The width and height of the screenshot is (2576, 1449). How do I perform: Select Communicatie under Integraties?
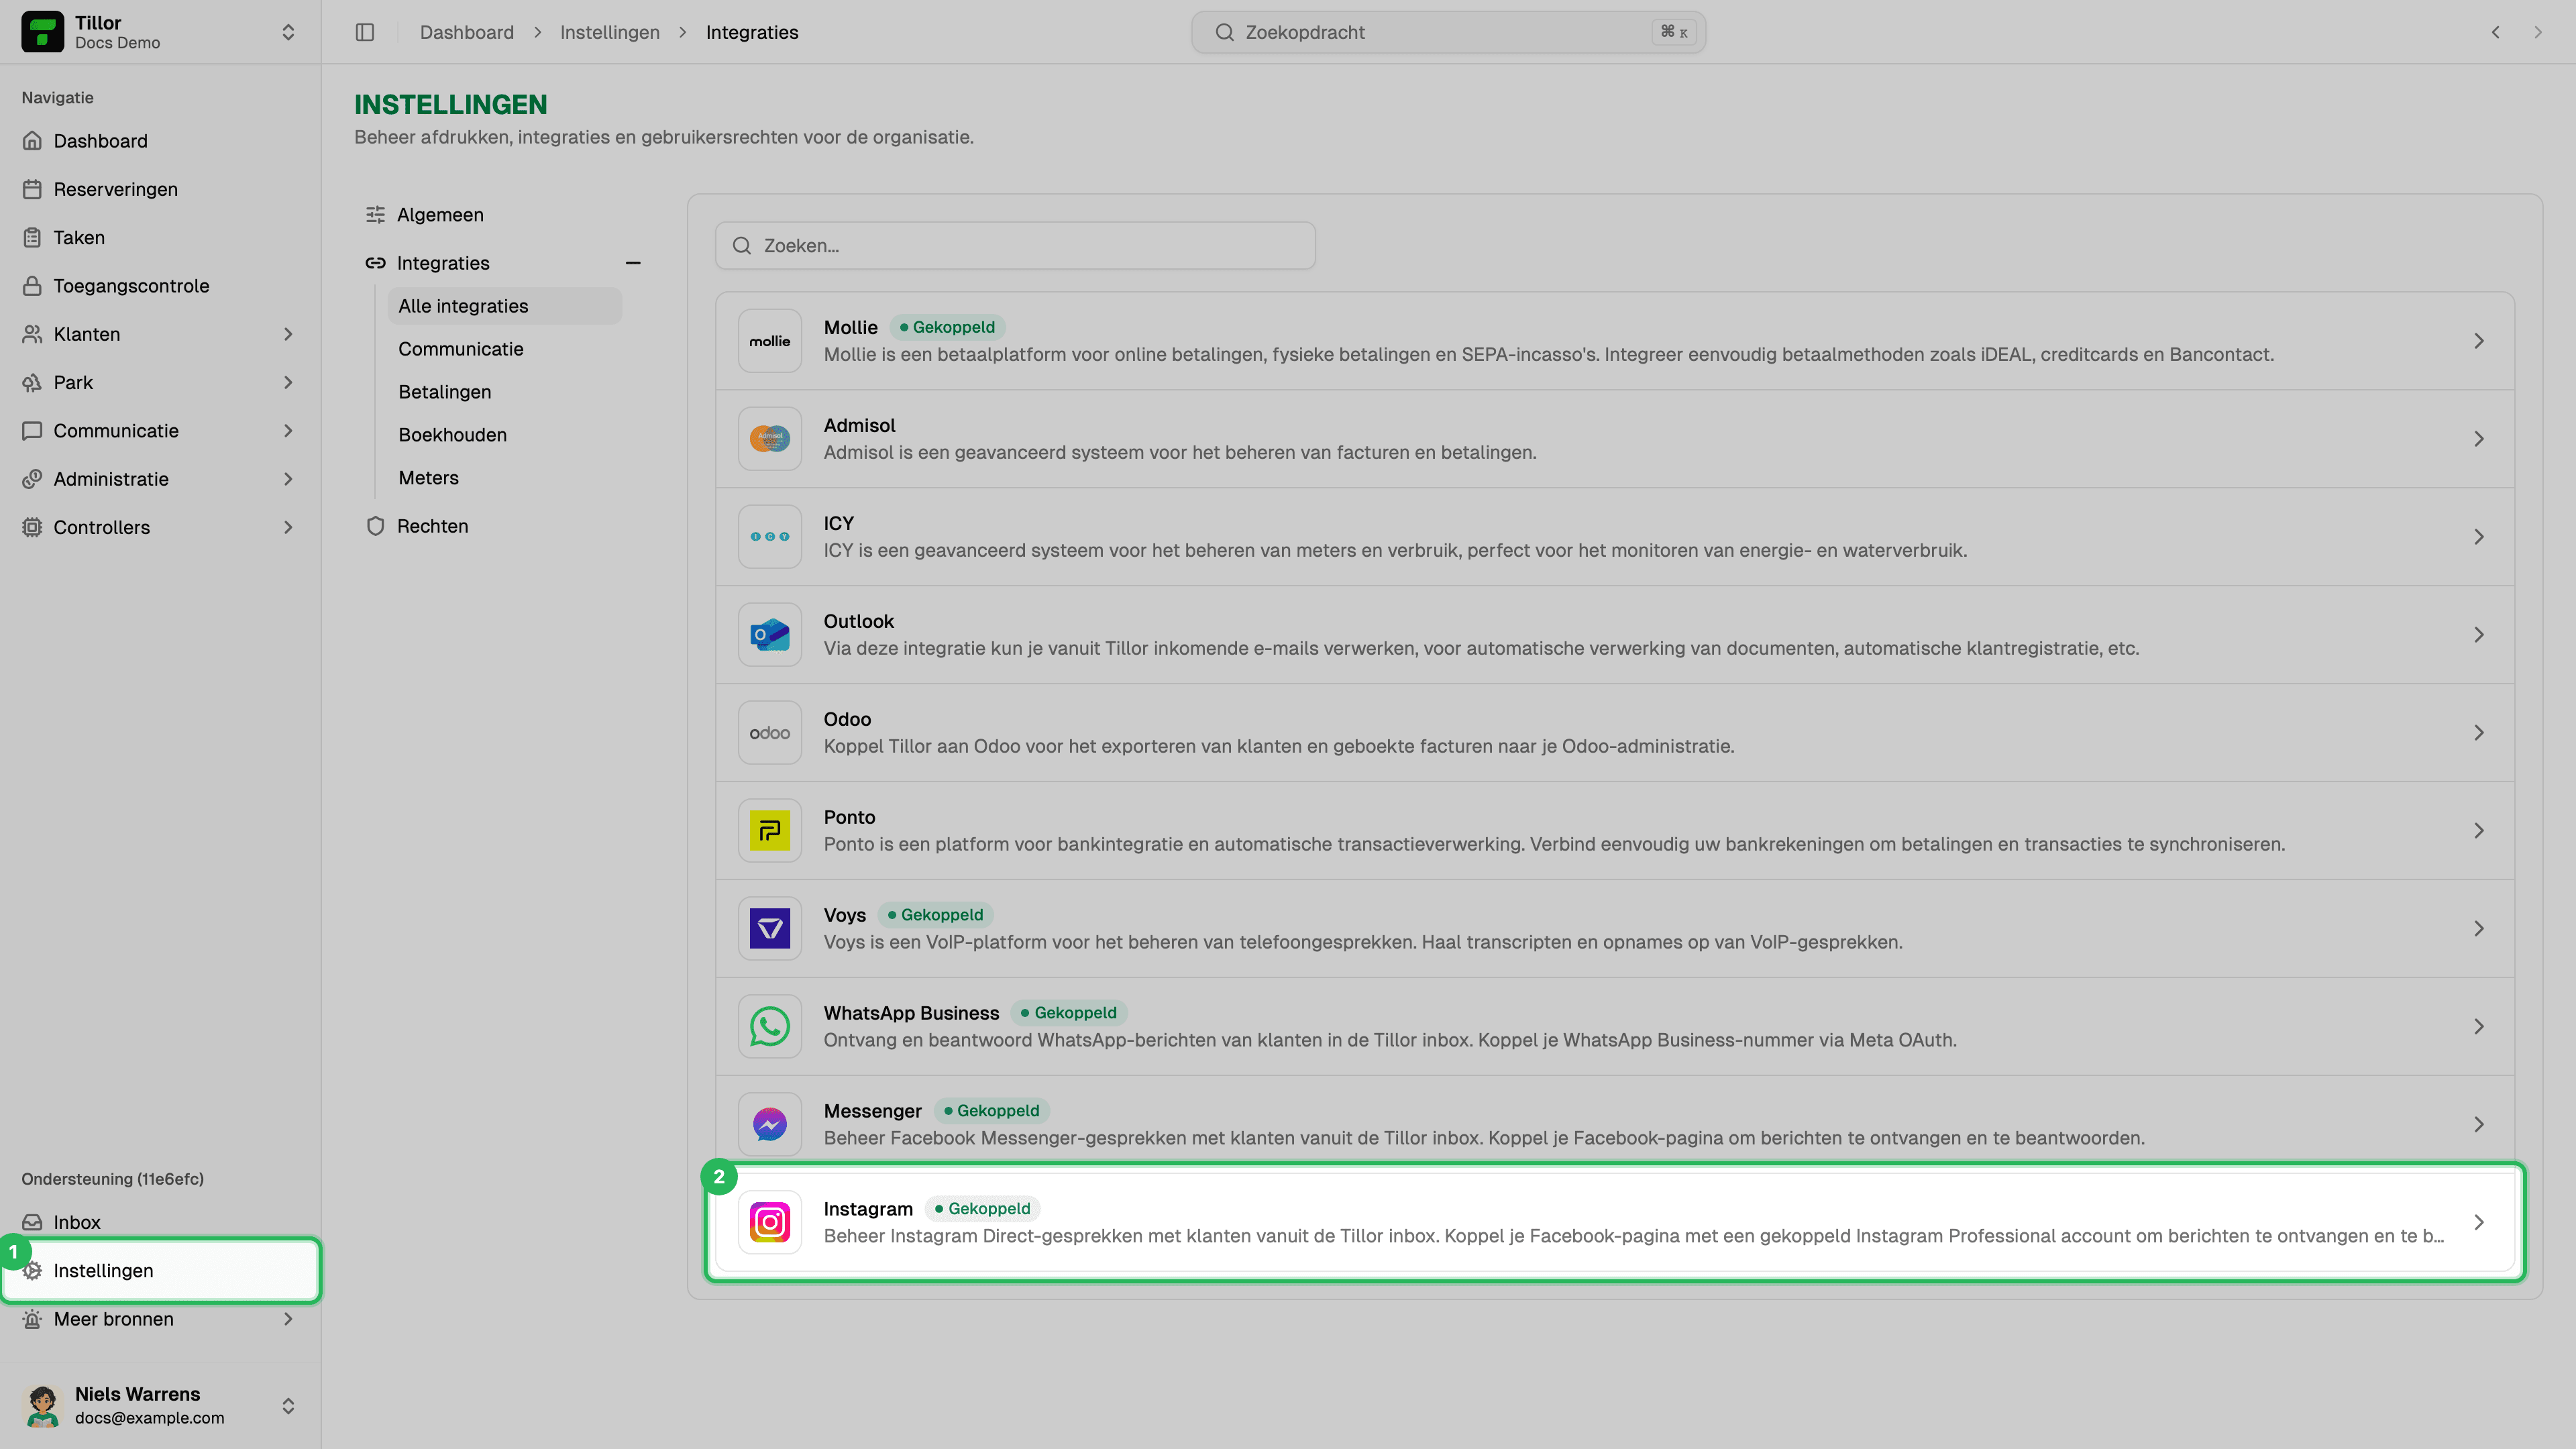(x=504, y=349)
